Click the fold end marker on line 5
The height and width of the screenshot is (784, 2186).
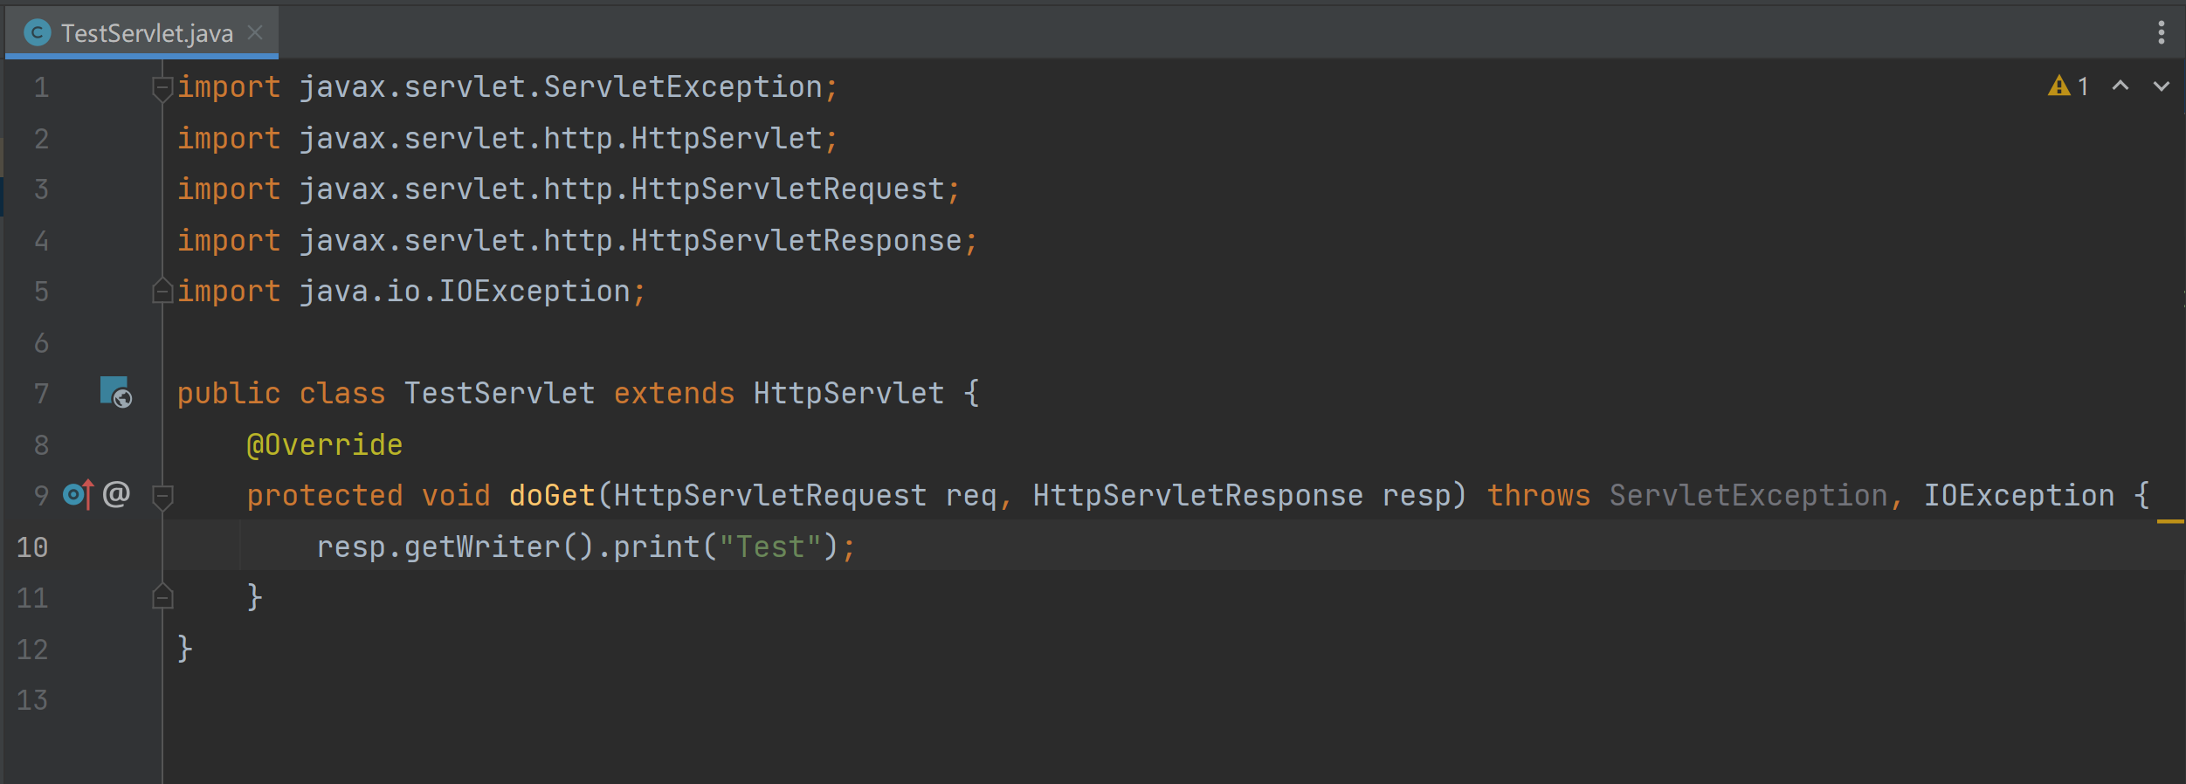point(162,292)
